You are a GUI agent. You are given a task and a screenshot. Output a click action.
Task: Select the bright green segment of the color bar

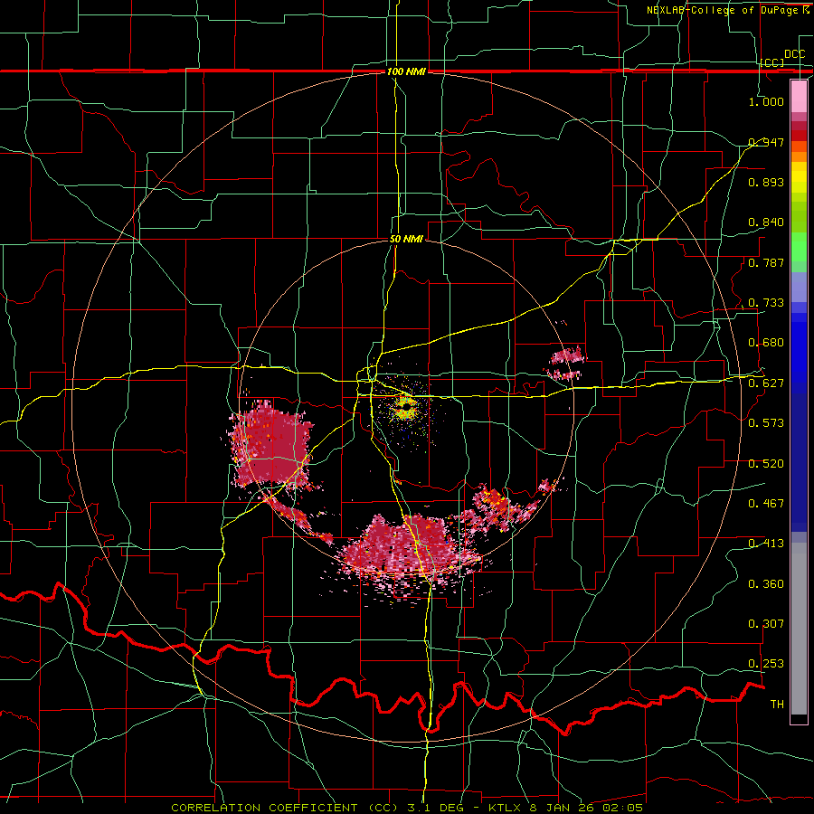pyautogui.click(x=799, y=247)
